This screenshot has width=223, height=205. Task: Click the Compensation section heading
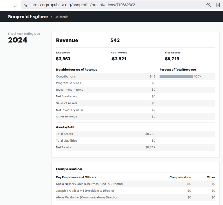tap(69, 169)
